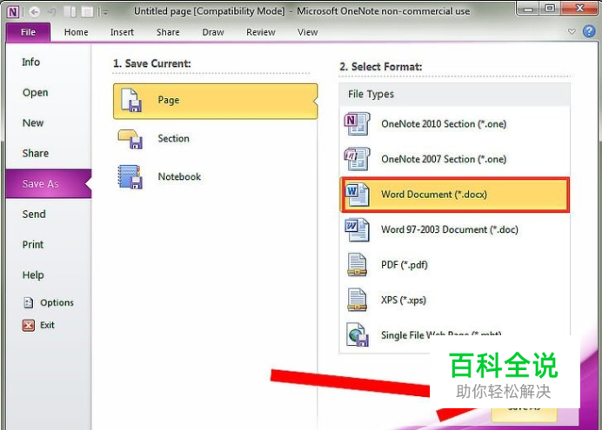Switch to the View tab
Screen dimensions: 602x430
point(308,32)
